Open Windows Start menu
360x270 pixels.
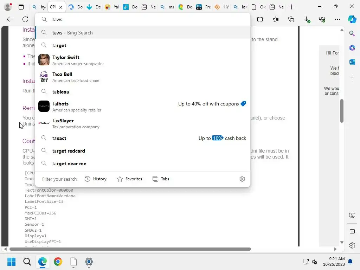click(11, 262)
